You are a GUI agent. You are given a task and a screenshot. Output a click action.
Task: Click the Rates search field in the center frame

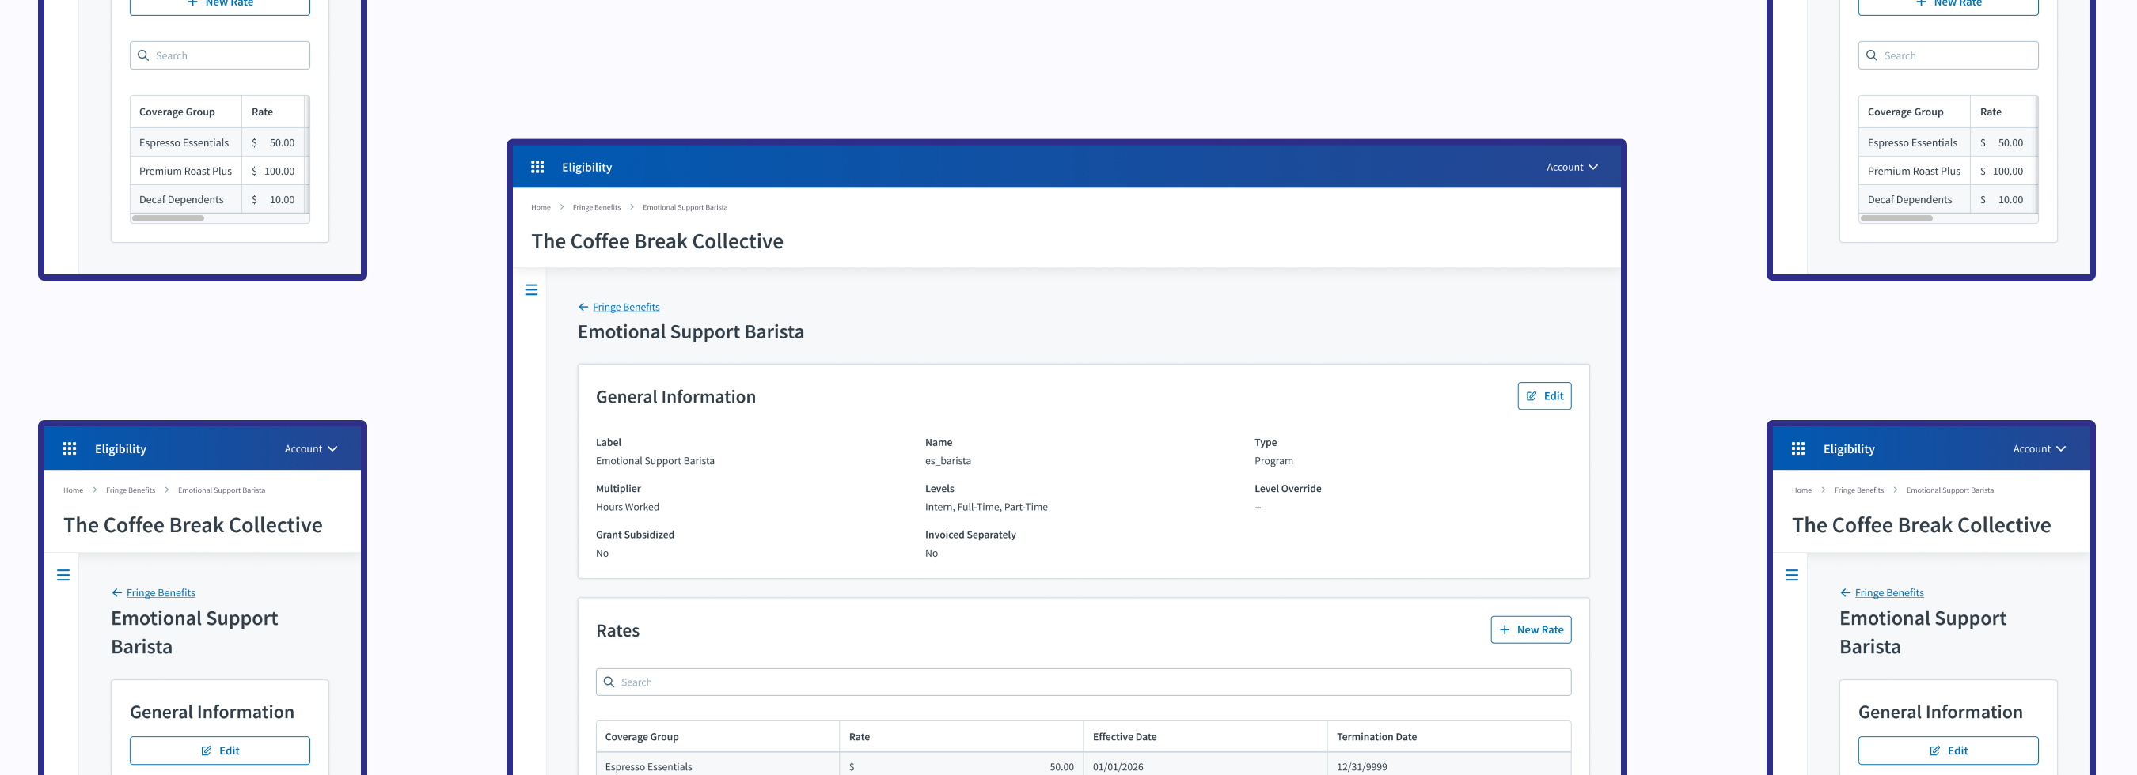click(x=1083, y=682)
